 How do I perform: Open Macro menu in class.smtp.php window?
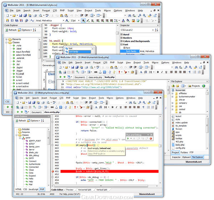tap(110, 98)
